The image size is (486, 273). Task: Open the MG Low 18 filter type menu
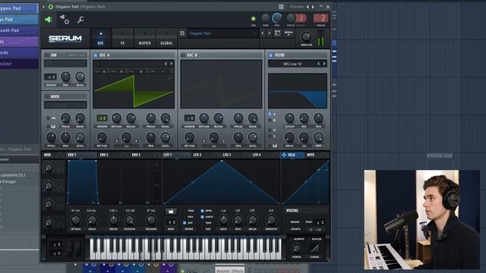coord(292,64)
